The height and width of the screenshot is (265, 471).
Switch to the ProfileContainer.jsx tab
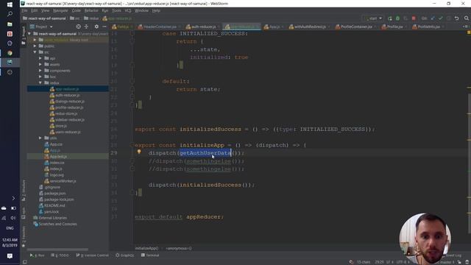click(x=355, y=26)
